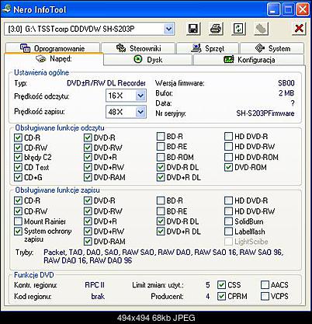The image size is (312, 324).
Task: Expand the Prędkość zapisu 48X dropdown
Action: pos(140,112)
